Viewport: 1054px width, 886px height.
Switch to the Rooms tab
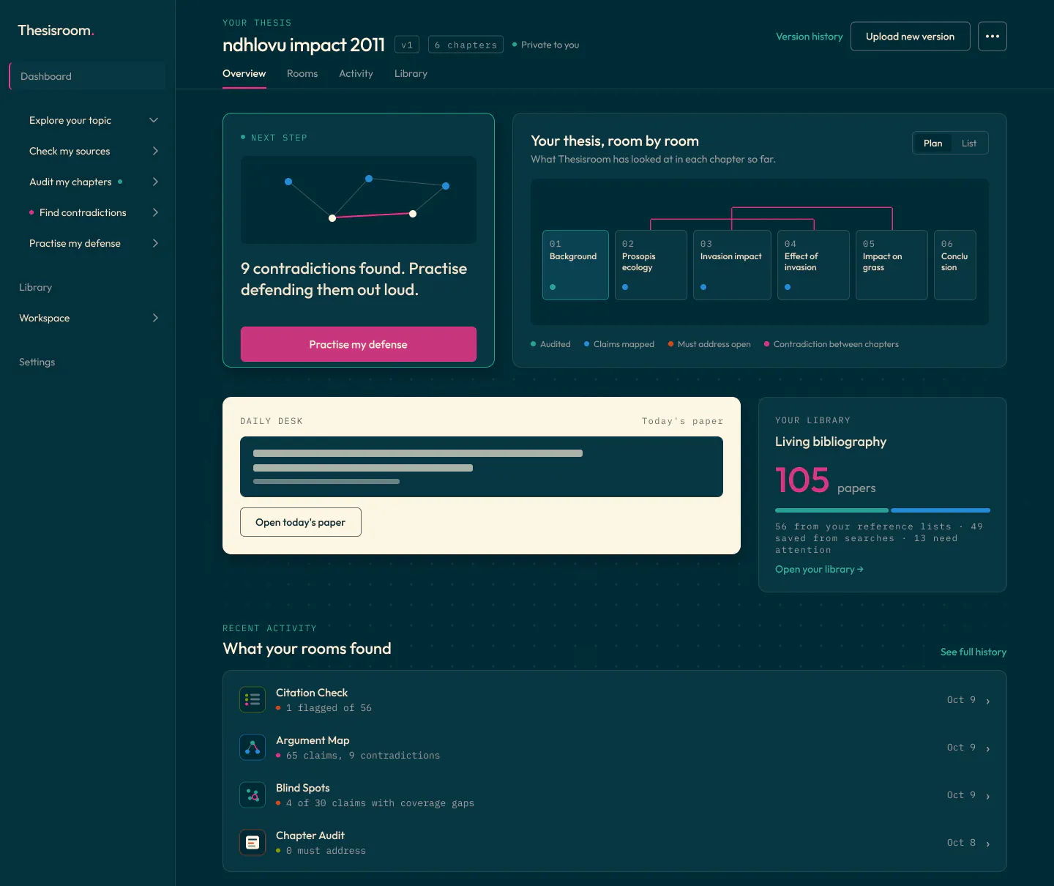pos(302,73)
